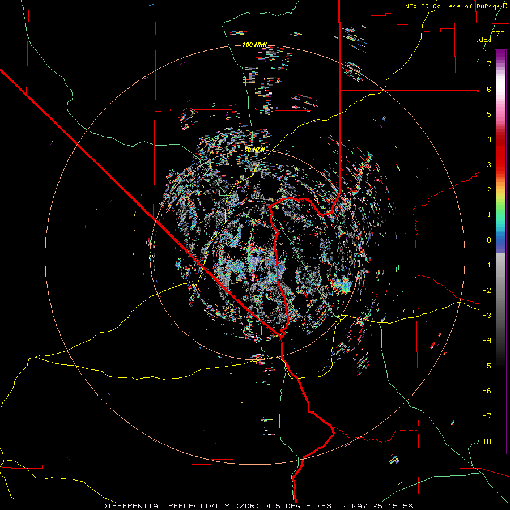Click the "-3" value on the color scale
510x510 pixels.
tap(487, 315)
